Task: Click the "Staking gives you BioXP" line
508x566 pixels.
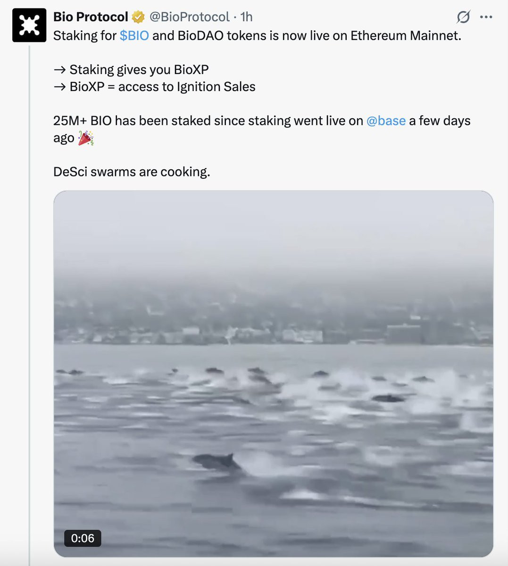Action: [x=139, y=70]
